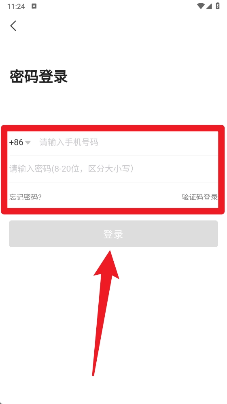Click the tail end of the red arrow
Viewport: 227px width, 404px height.
pos(94,372)
